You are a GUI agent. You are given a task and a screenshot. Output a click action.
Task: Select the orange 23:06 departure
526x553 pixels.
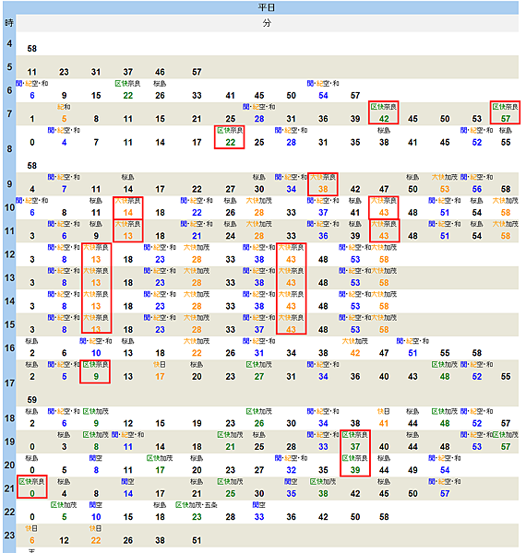click(x=31, y=540)
